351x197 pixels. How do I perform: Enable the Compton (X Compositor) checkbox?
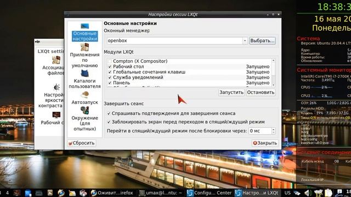point(110,61)
